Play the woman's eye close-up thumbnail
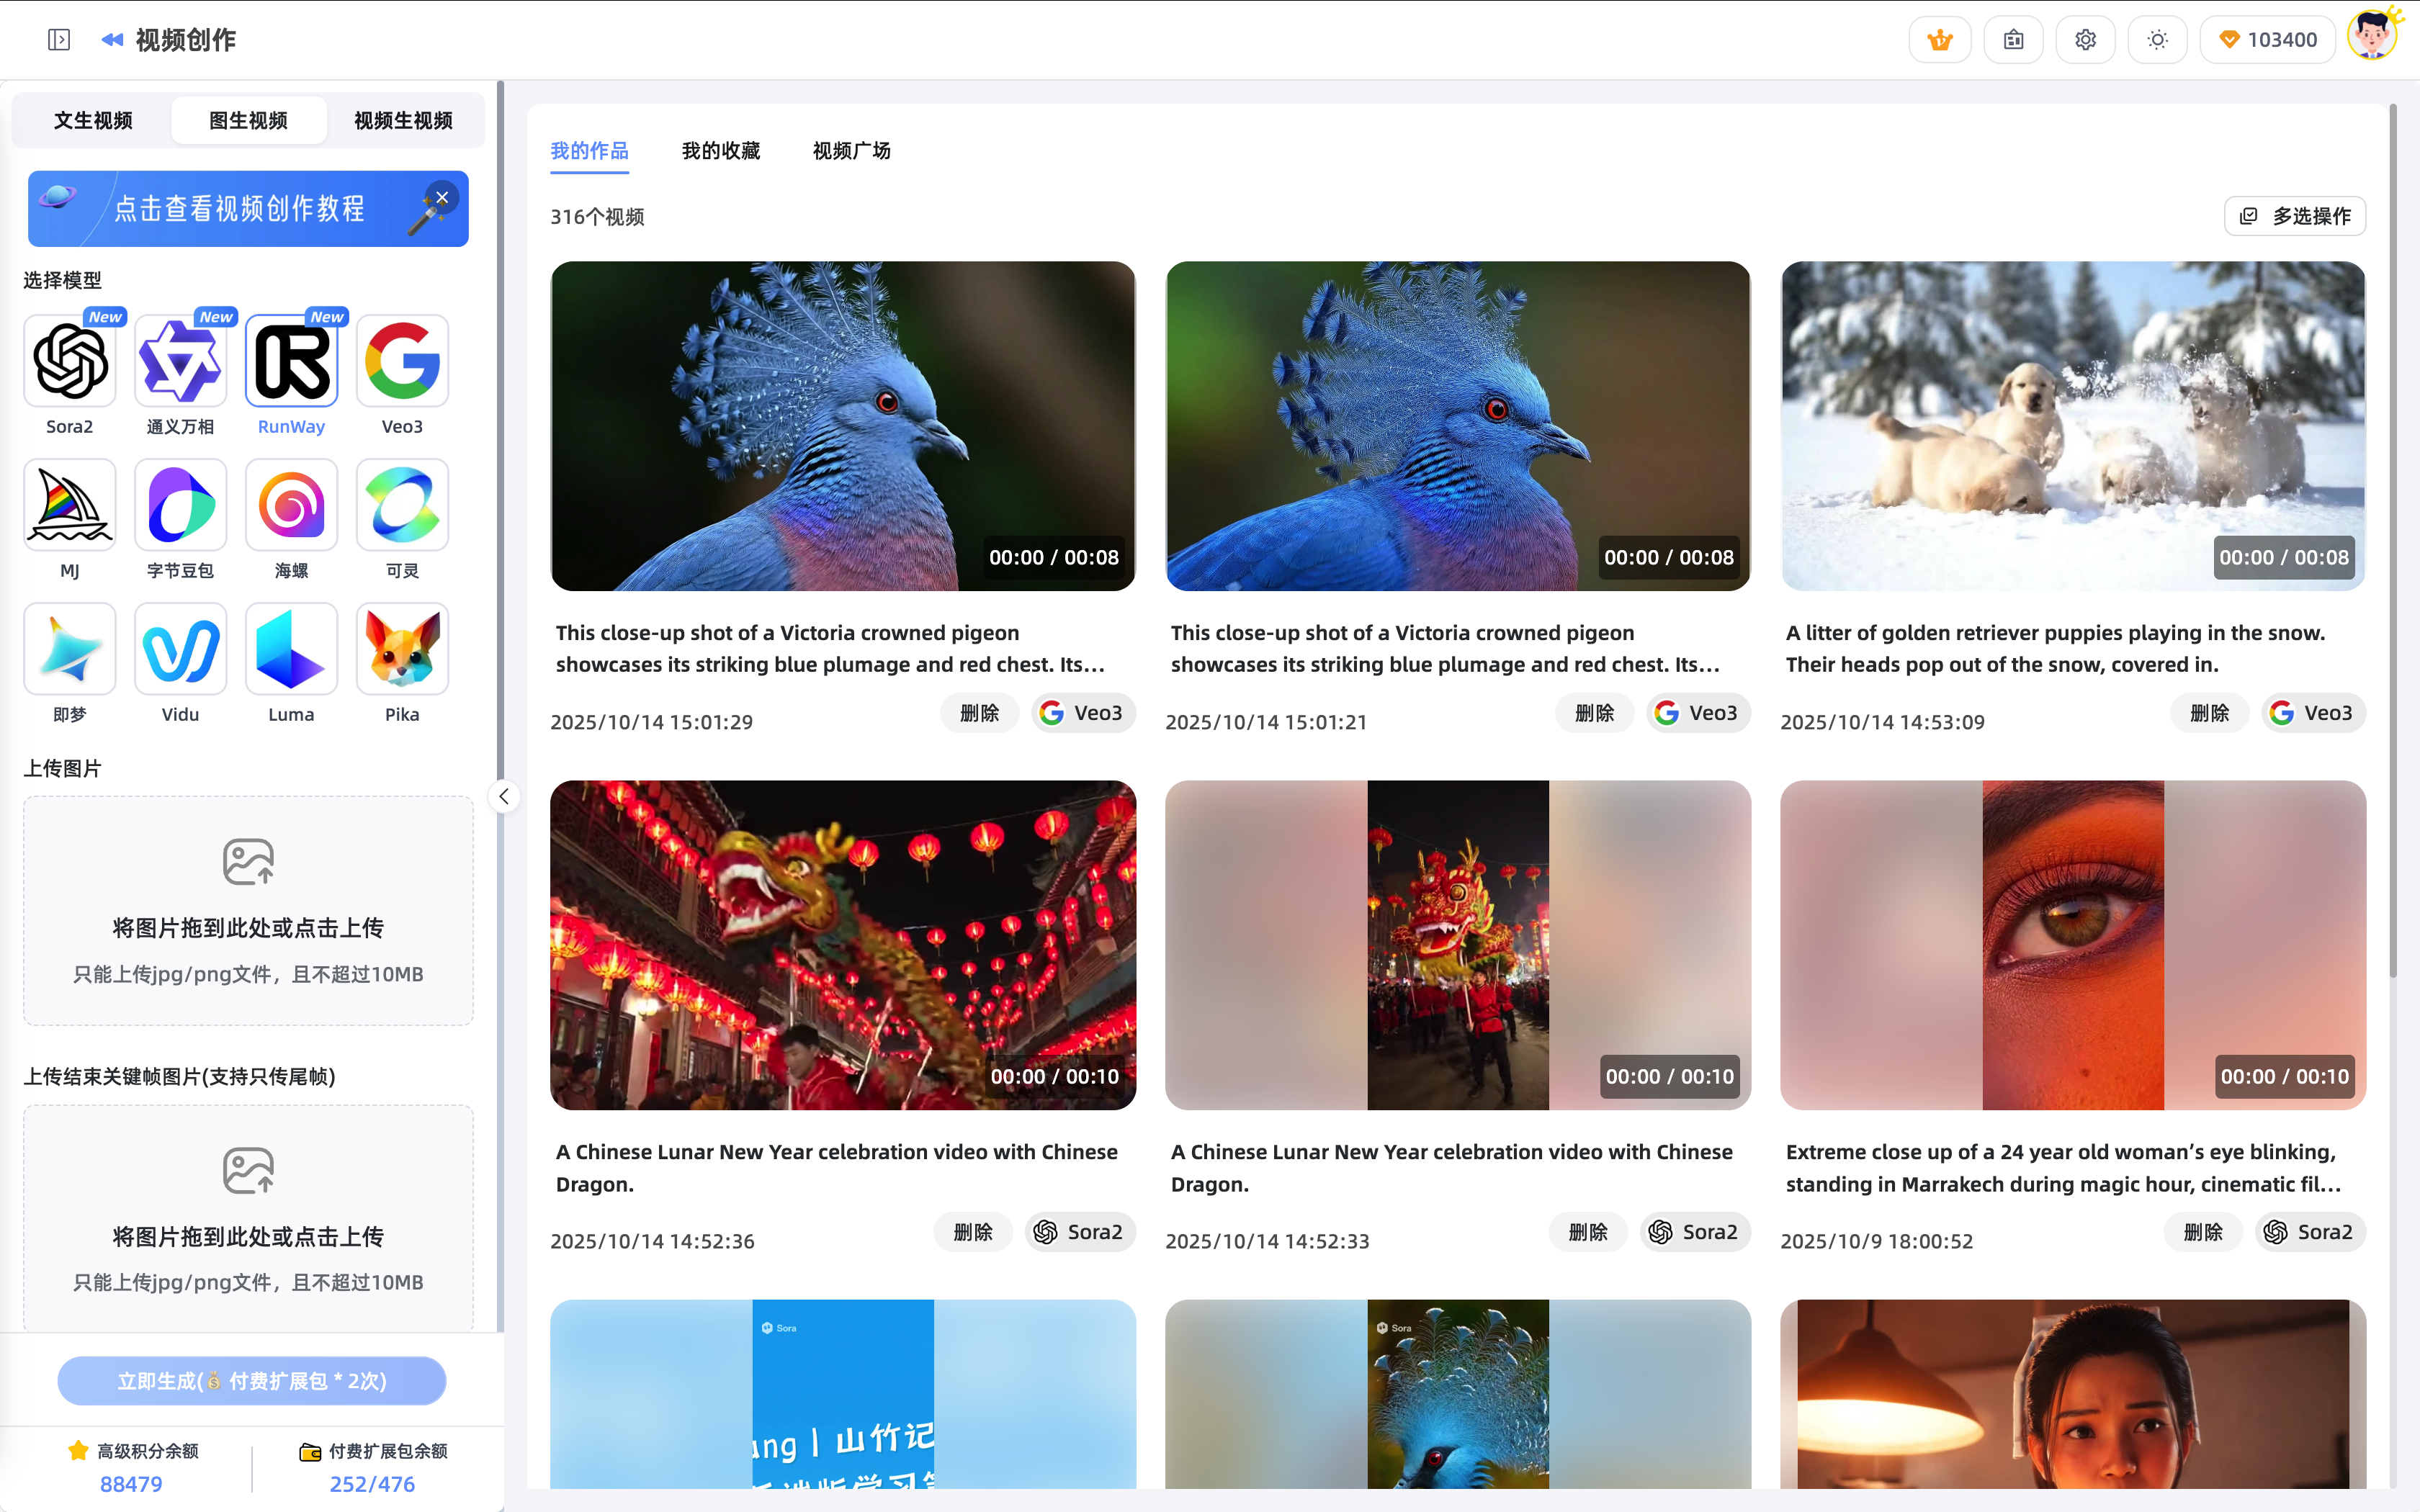This screenshot has height=1512, width=2420. point(2073,945)
